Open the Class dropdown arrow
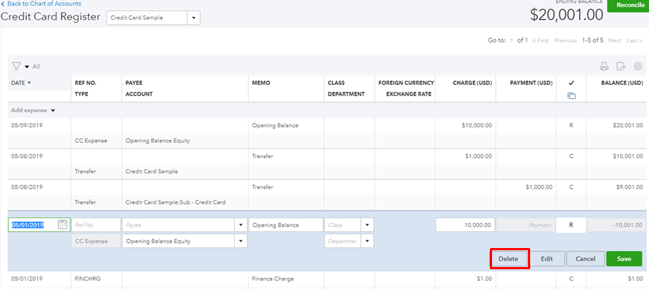 pyautogui.click(x=367, y=225)
